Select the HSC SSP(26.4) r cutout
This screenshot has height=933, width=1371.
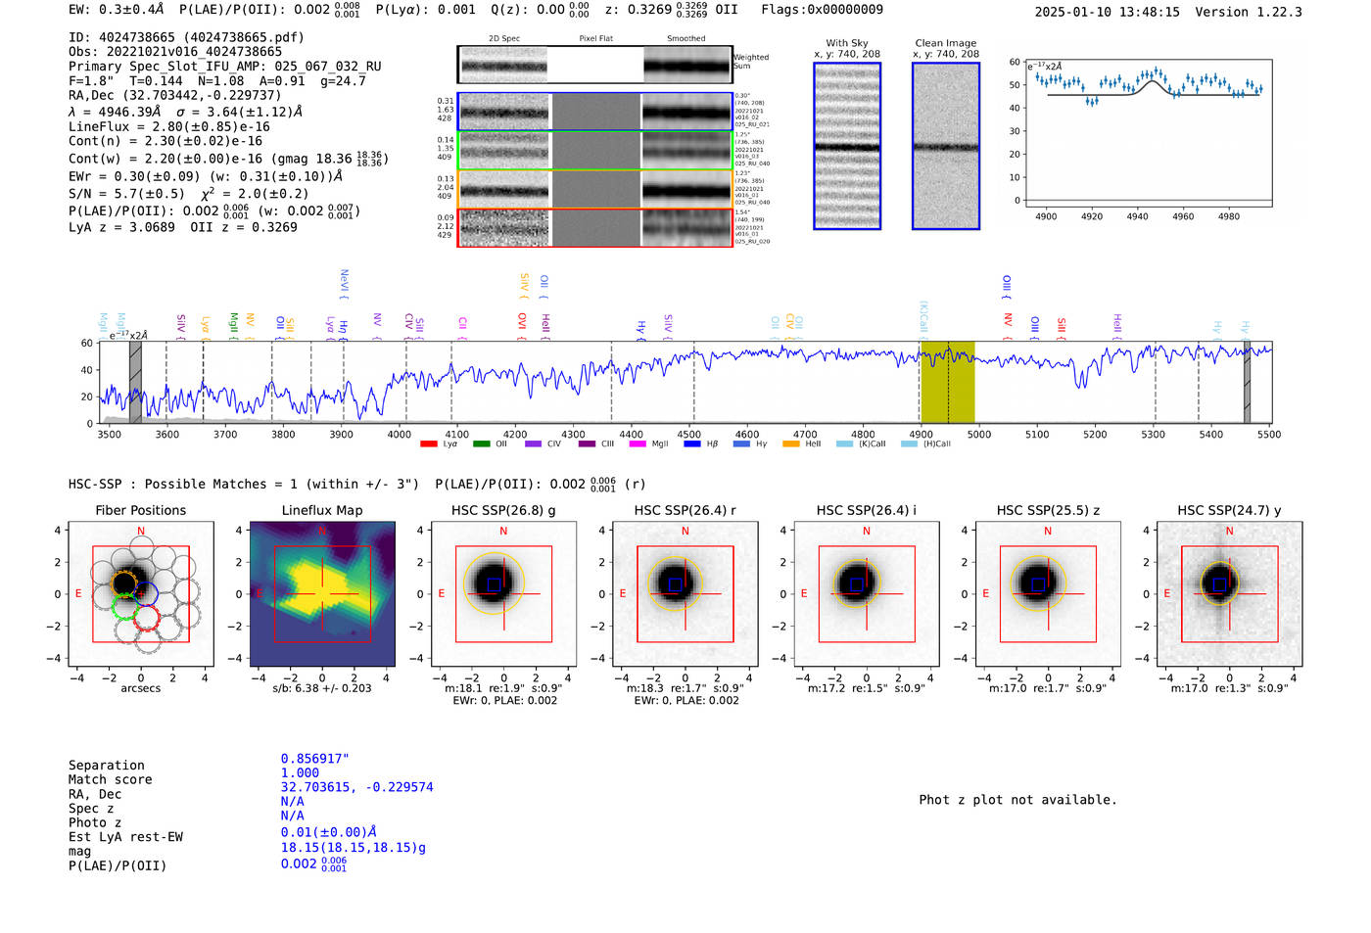click(685, 594)
